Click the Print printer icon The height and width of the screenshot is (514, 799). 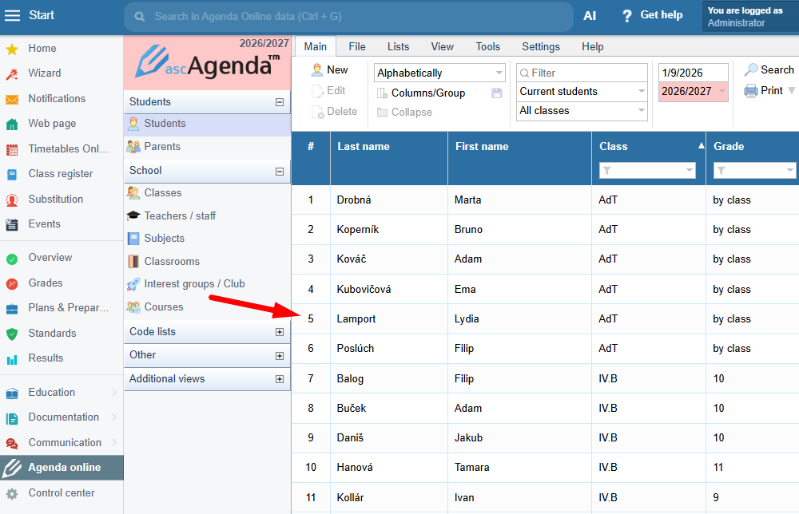[x=750, y=90]
